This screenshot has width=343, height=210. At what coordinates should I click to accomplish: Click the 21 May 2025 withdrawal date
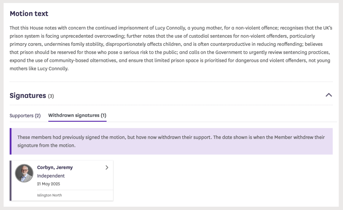pos(49,184)
